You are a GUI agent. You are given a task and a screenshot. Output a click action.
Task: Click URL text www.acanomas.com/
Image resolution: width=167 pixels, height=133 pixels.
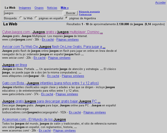16,131
